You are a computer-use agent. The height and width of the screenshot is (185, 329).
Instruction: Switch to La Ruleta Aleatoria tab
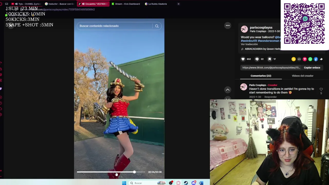(x=156, y=4)
